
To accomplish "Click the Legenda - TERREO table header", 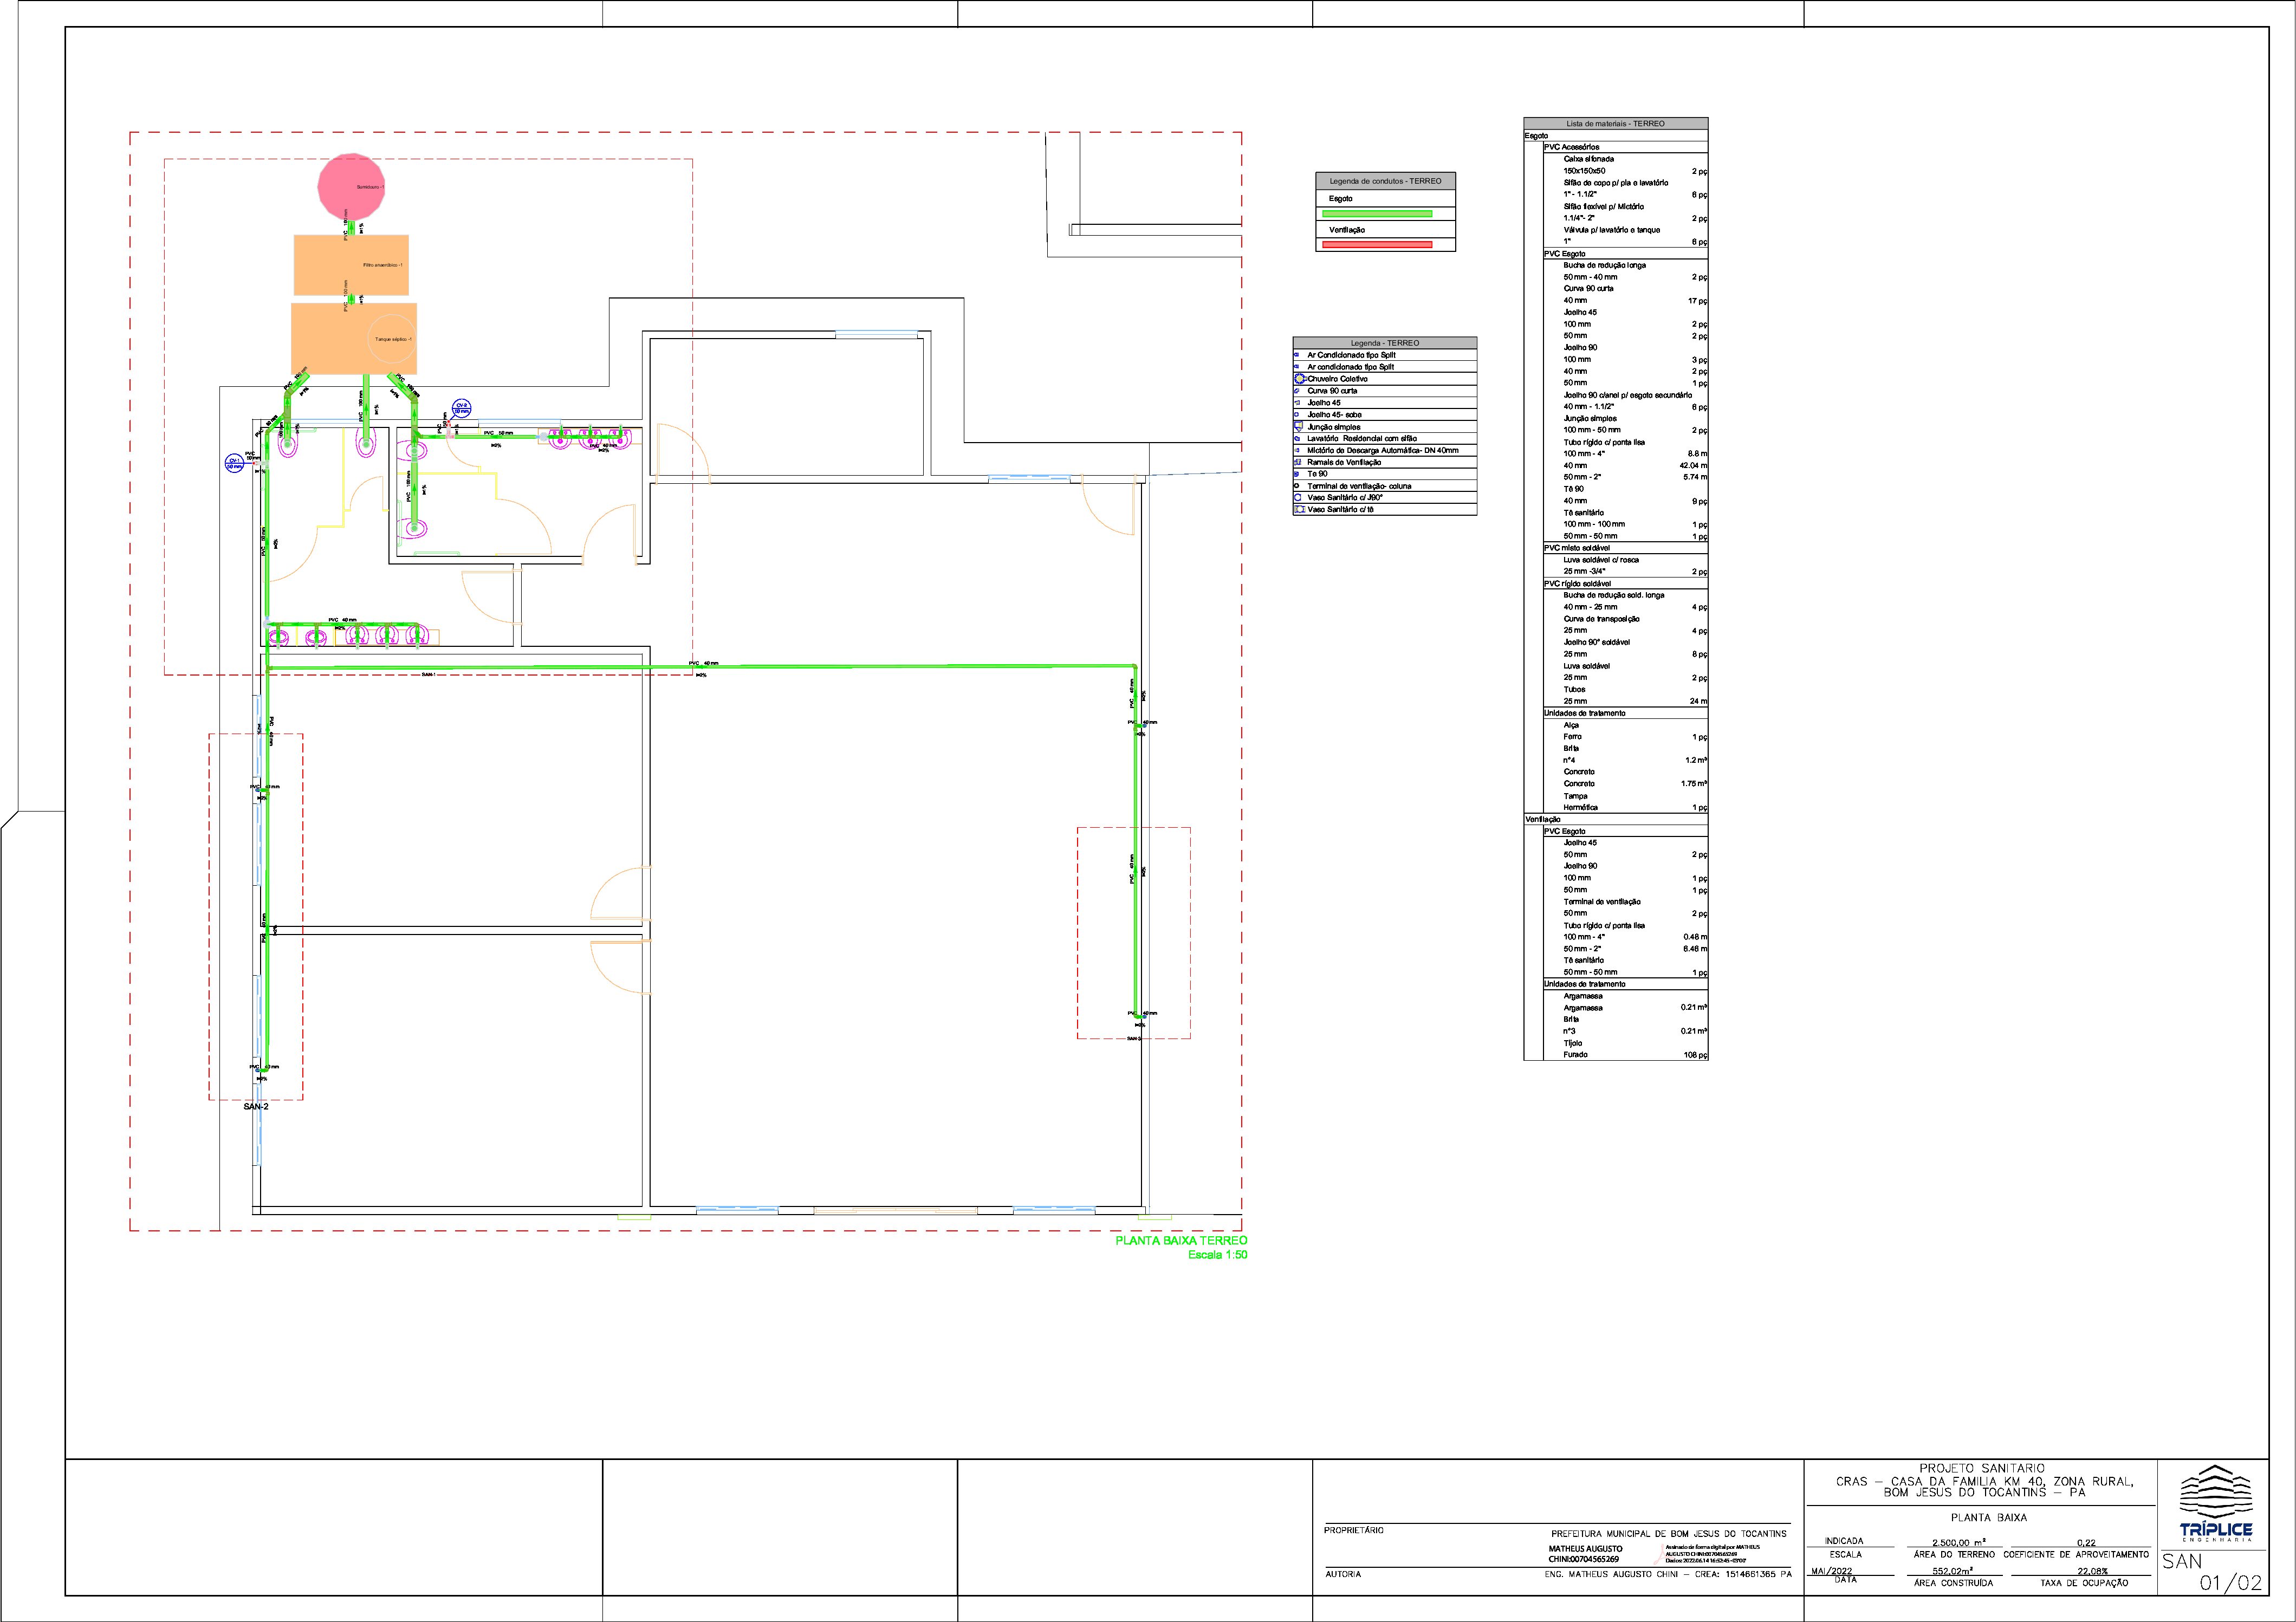I will click(1384, 343).
